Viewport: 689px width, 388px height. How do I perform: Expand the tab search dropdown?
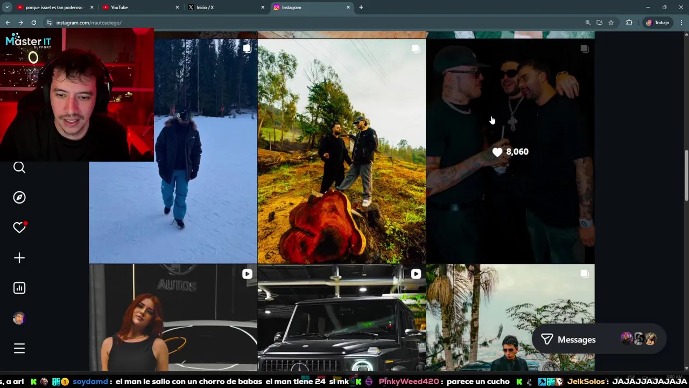coord(7,8)
